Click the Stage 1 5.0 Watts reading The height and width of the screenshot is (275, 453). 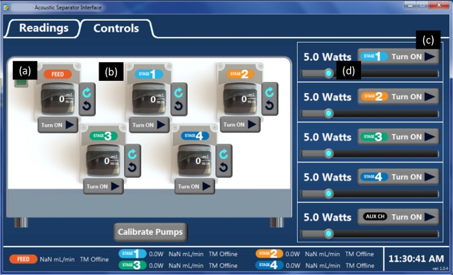click(x=327, y=57)
